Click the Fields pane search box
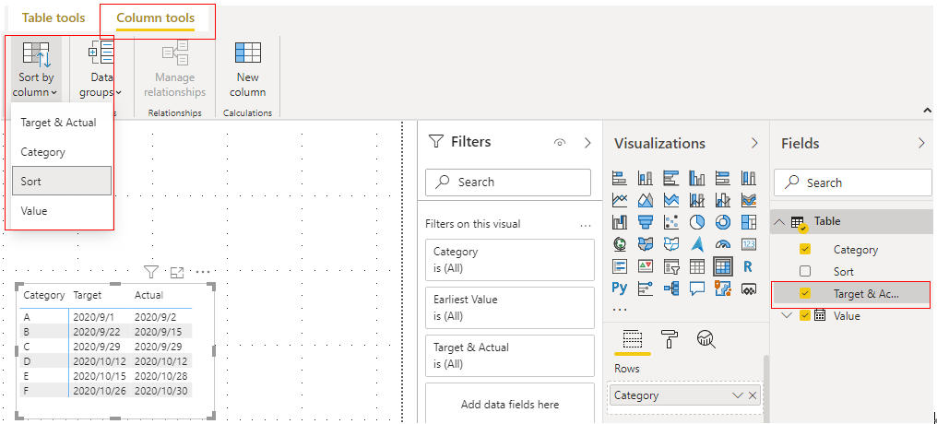Screen dimensions: 937x424 (853, 183)
